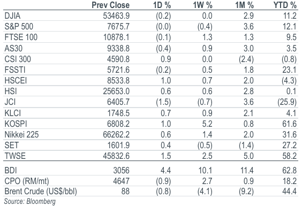The height and width of the screenshot is (206, 302).
Task: Click the YTD % column header
Action: coord(285,5)
